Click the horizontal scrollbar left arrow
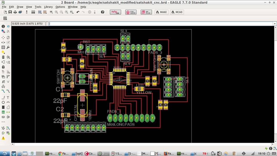The height and width of the screenshot is (156, 277). 13,144
